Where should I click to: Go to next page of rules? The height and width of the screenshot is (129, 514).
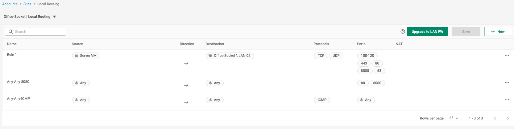click(x=508, y=118)
